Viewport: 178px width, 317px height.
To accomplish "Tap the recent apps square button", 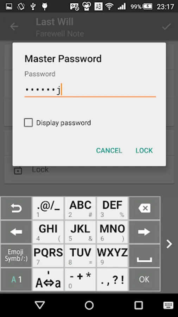I will pos(139,305).
